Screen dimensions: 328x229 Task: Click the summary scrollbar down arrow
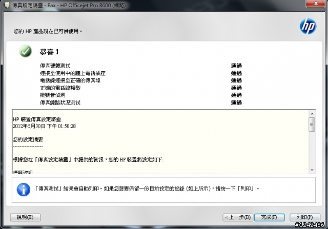(312, 170)
